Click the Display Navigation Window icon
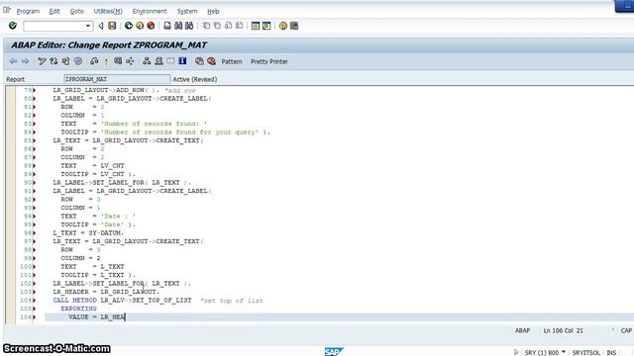 point(158,61)
